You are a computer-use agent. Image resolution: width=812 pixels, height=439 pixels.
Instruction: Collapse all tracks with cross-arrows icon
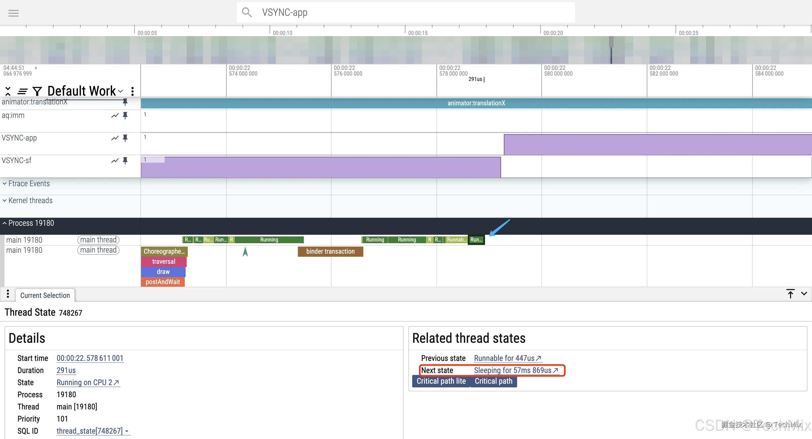click(8, 91)
